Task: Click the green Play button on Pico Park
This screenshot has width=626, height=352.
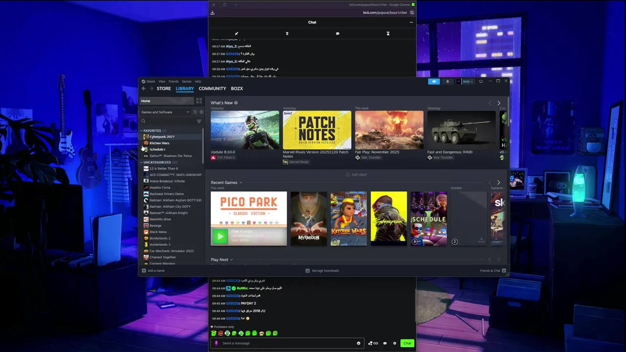Action: click(x=220, y=237)
